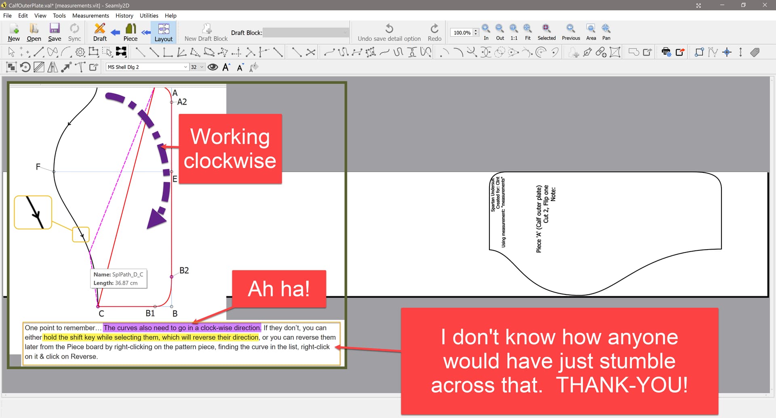Open the Utilities menu
776x418 pixels.
149,15
